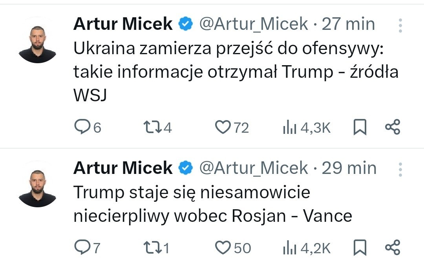The height and width of the screenshot is (265, 424).
Task: Open more options for the 29 min tweet
Action: pyautogui.click(x=400, y=169)
